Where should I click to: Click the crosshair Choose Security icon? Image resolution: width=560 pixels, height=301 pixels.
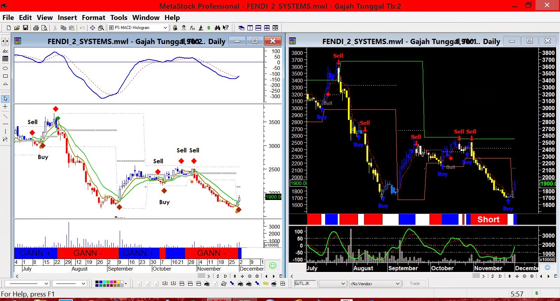tap(92, 28)
